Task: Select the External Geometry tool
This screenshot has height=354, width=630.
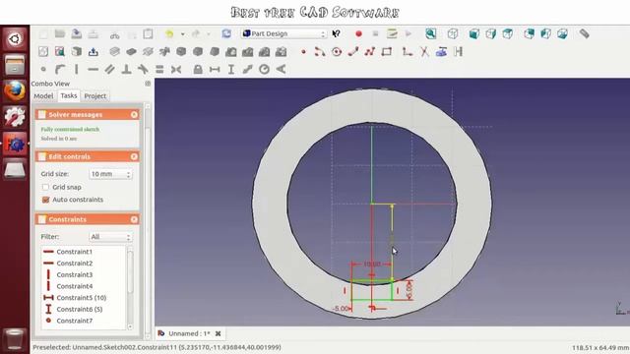Action: [441, 52]
